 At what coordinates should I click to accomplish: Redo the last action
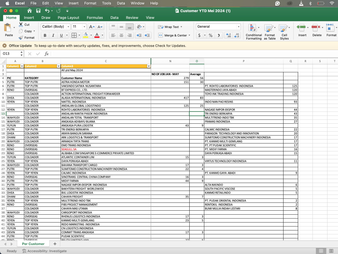tap(58, 11)
